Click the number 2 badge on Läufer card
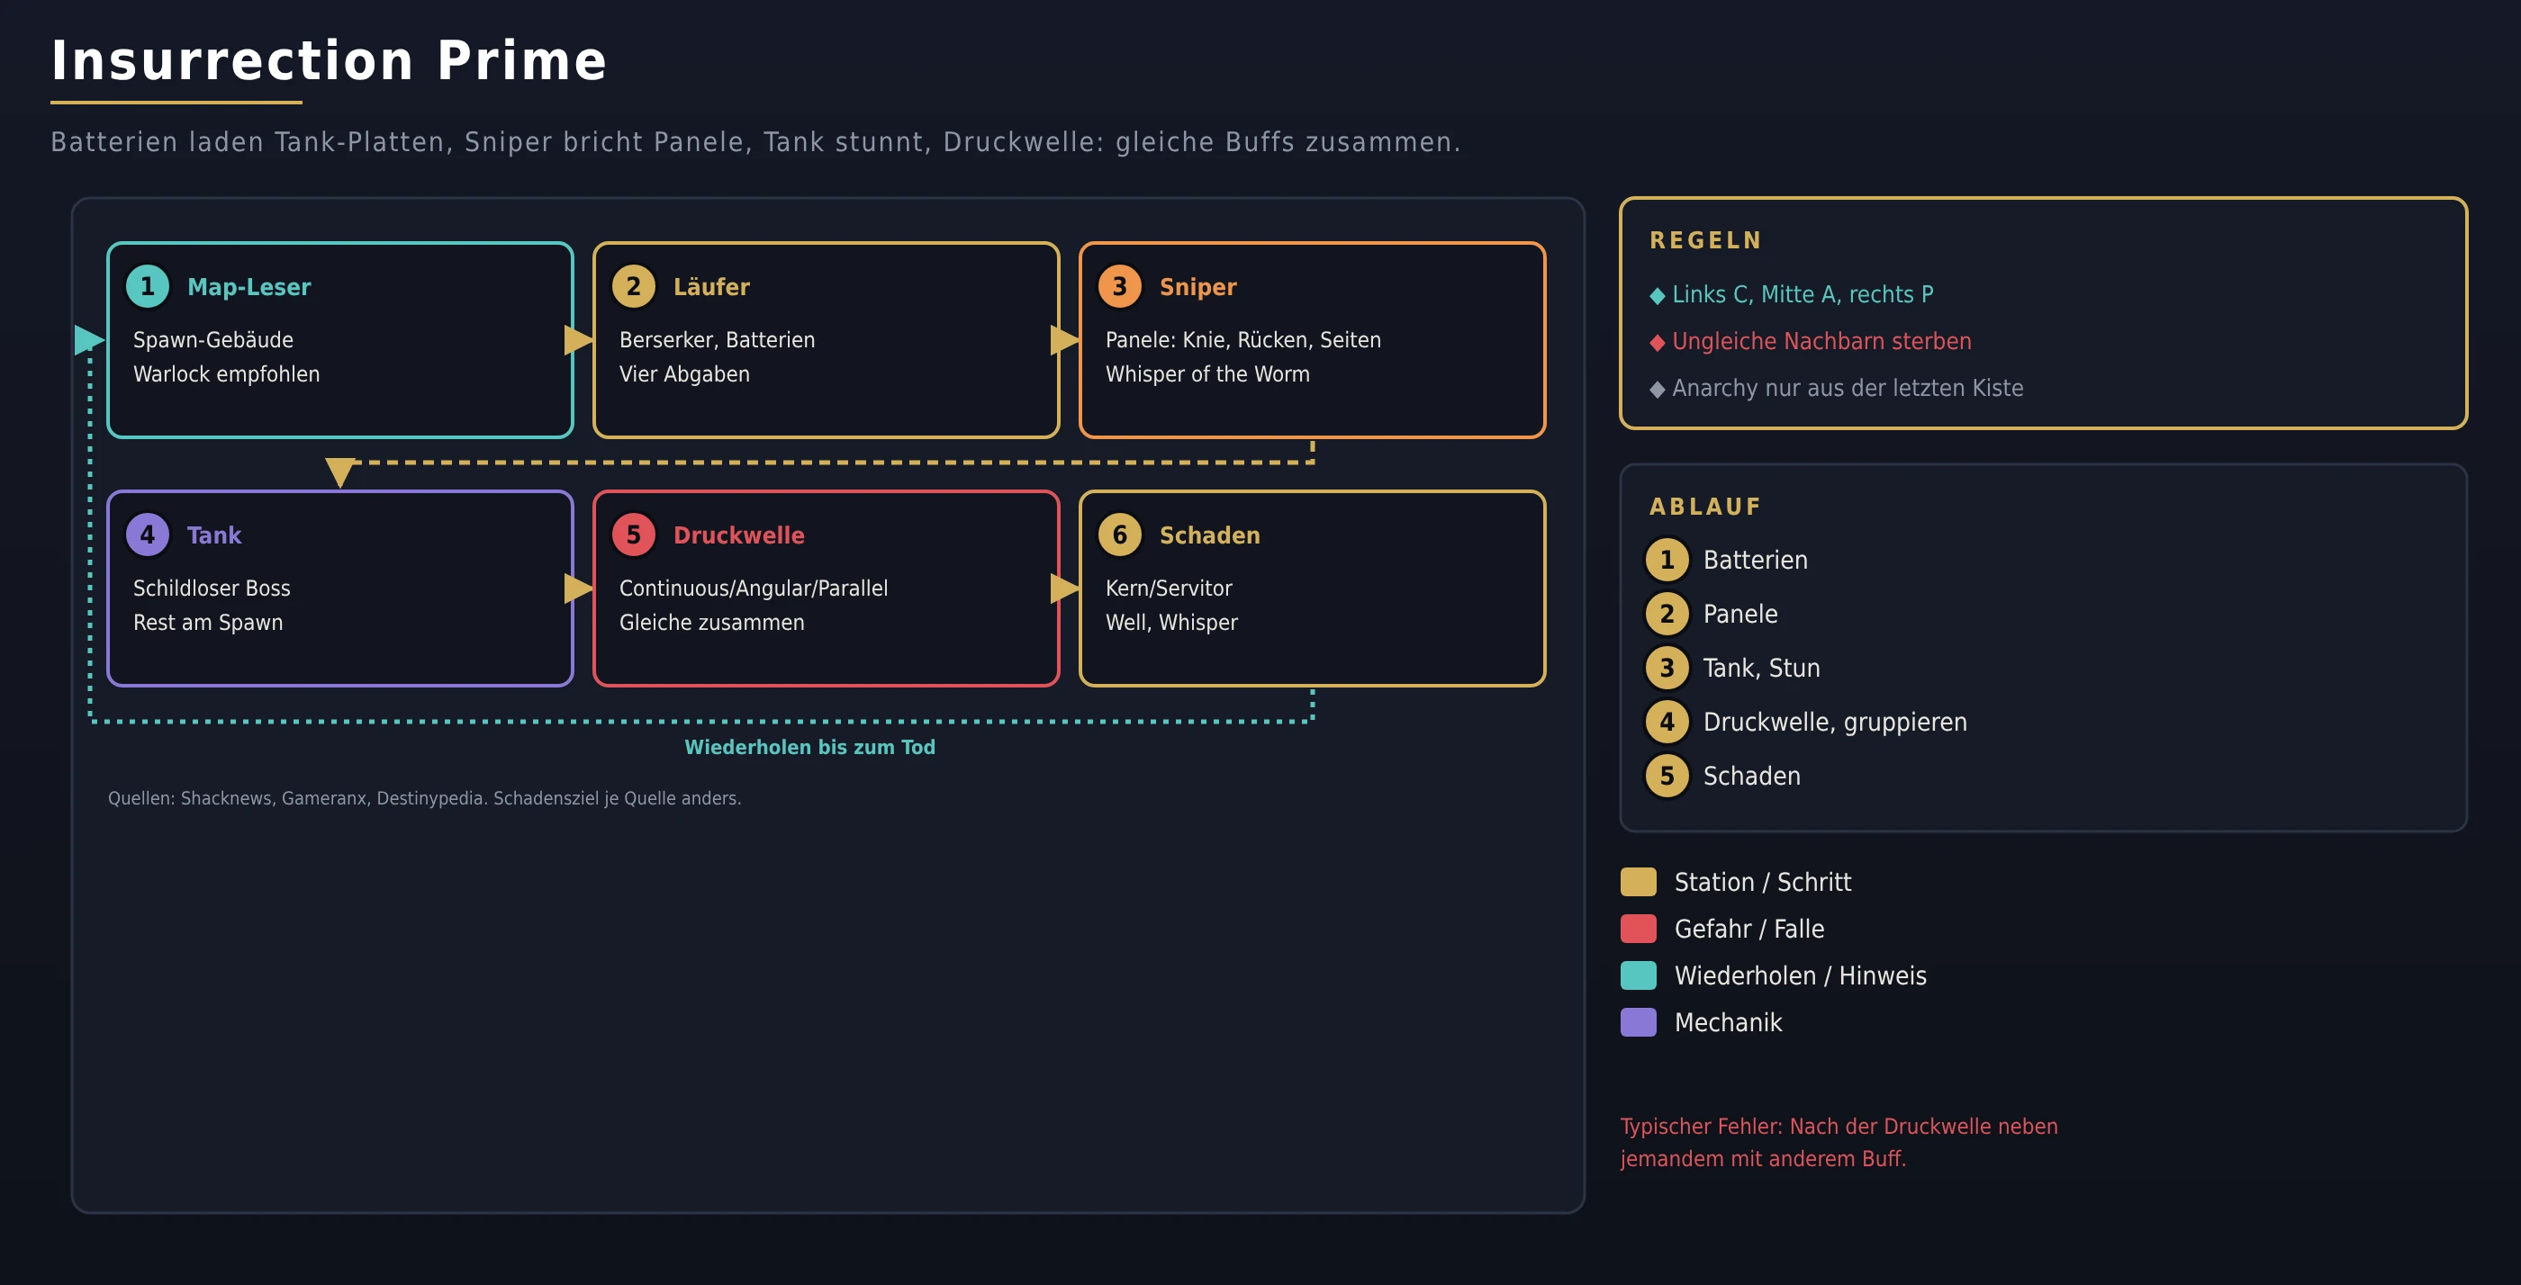This screenshot has width=2521, height=1285. click(633, 286)
